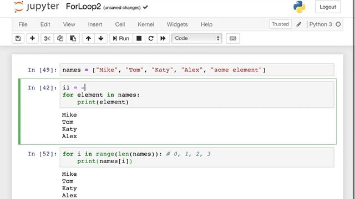Click the Logout button
This screenshot has height=199, width=355.
click(328, 7)
